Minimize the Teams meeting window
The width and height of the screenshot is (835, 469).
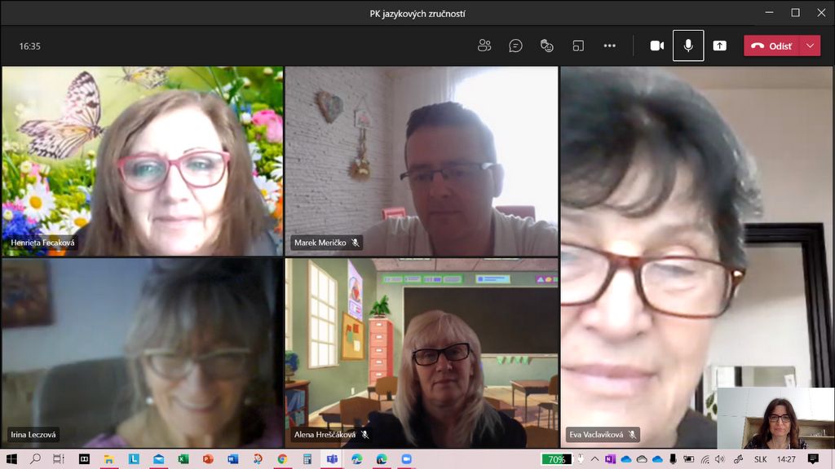[x=769, y=13]
